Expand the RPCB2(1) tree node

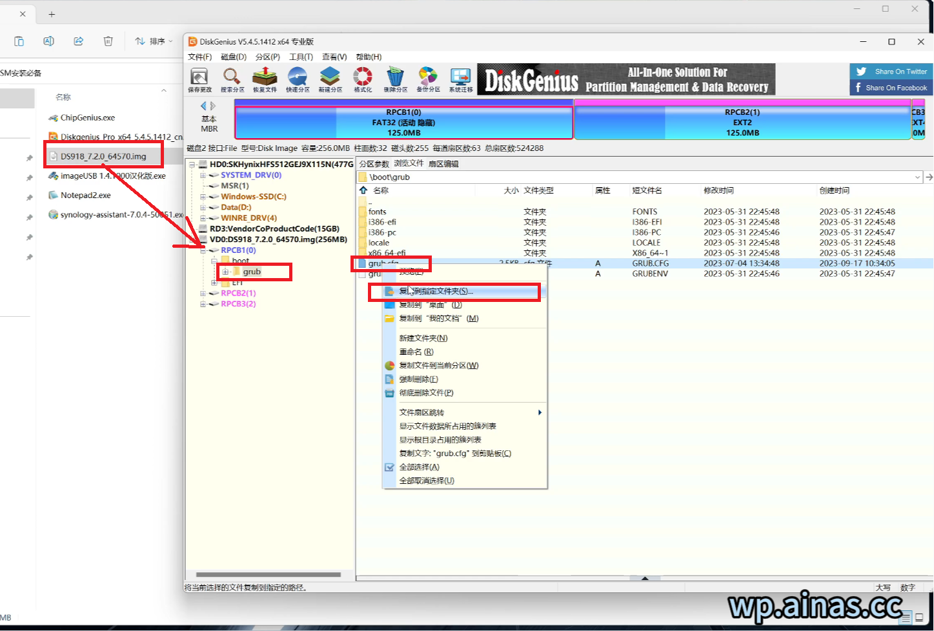[x=203, y=294]
